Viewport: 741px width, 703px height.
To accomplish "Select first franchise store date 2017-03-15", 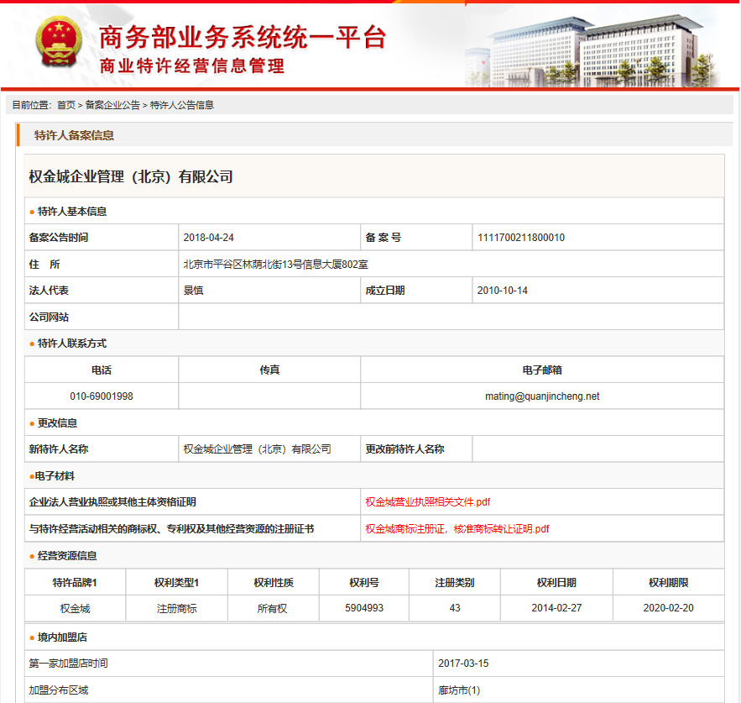I will [x=463, y=664].
